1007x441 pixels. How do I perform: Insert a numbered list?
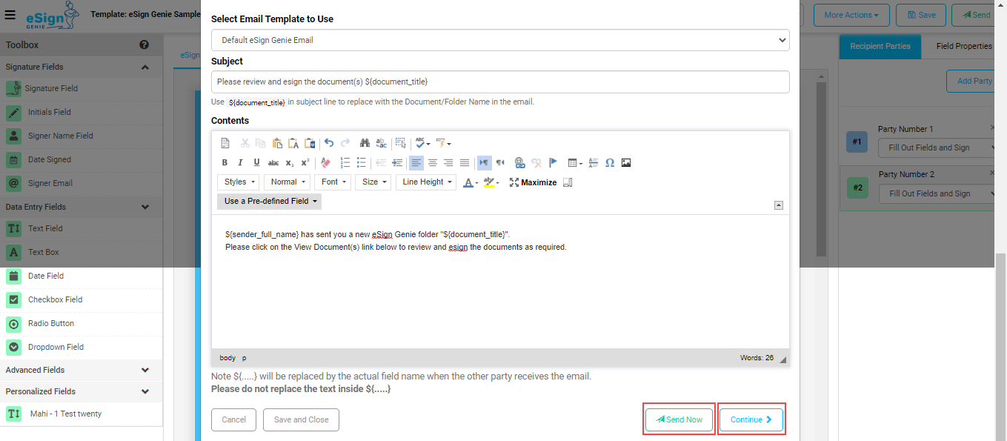[x=345, y=163]
